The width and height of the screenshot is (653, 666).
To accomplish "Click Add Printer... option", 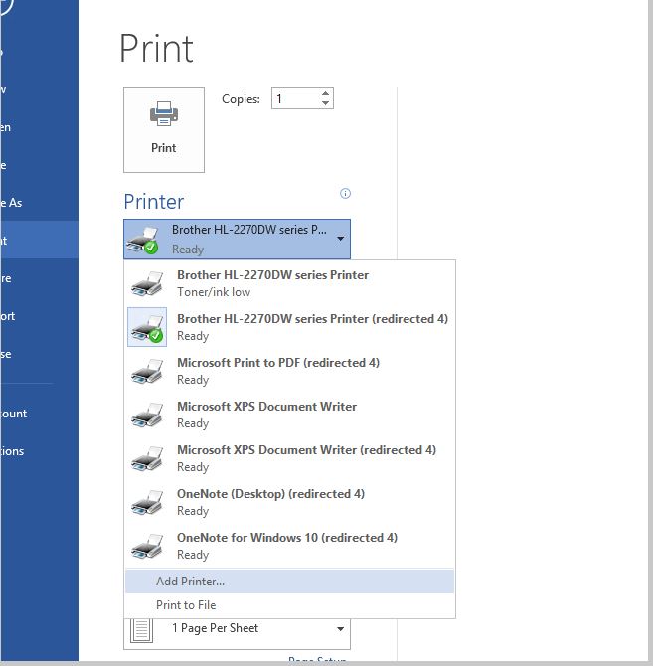I will pyautogui.click(x=190, y=582).
